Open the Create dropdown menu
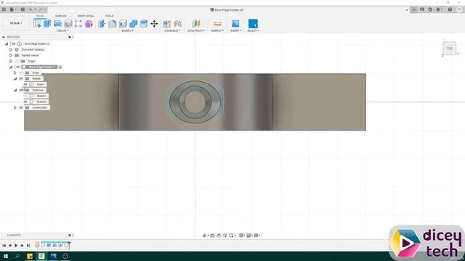The width and height of the screenshot is (465, 261). [62, 30]
